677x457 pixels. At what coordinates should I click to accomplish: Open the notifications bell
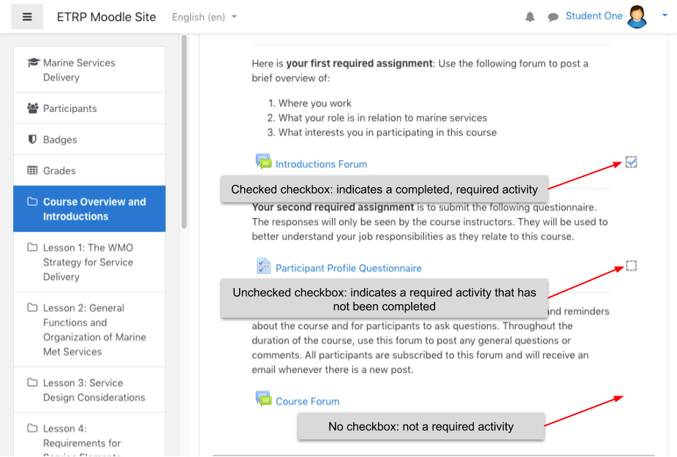[530, 17]
